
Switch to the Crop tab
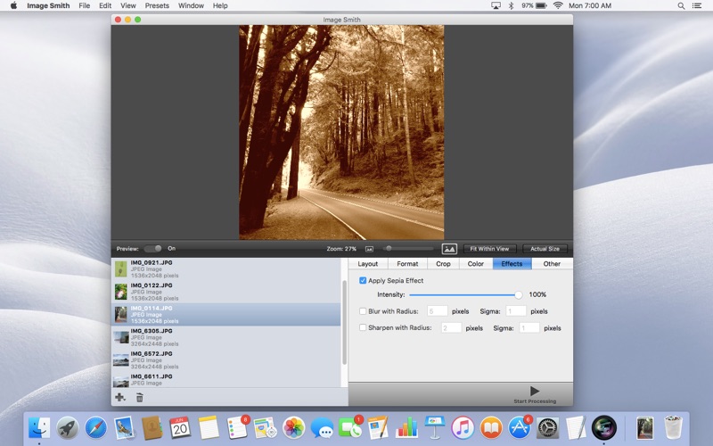[x=443, y=263]
